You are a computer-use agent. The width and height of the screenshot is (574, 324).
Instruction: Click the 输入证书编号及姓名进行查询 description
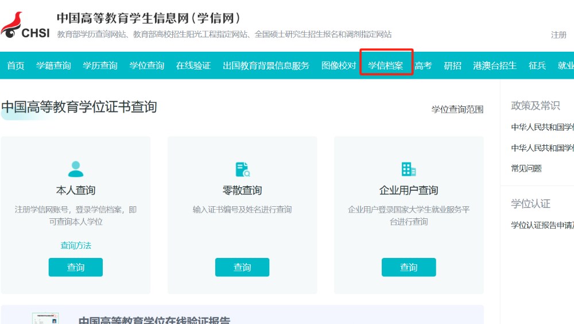coord(242,210)
